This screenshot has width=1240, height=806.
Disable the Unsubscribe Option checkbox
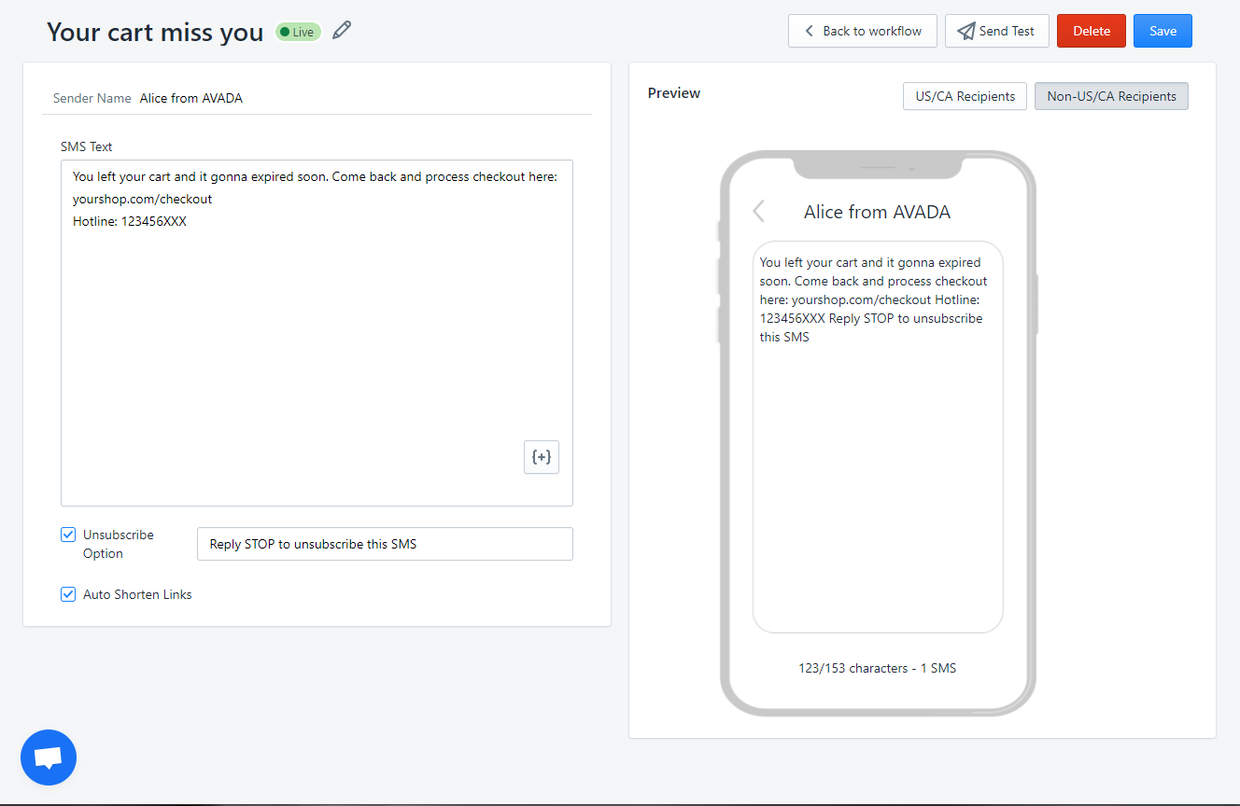[68, 535]
